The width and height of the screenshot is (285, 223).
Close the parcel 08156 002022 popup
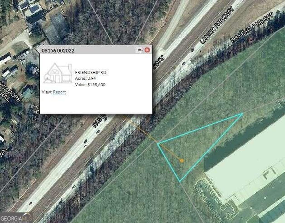(147, 50)
